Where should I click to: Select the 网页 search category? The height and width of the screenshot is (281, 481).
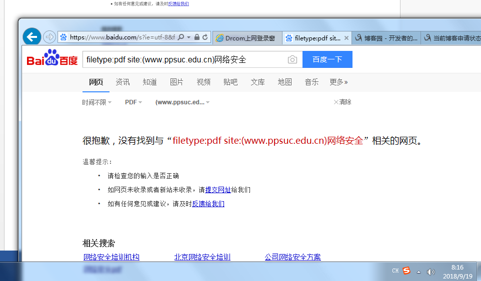pos(96,82)
